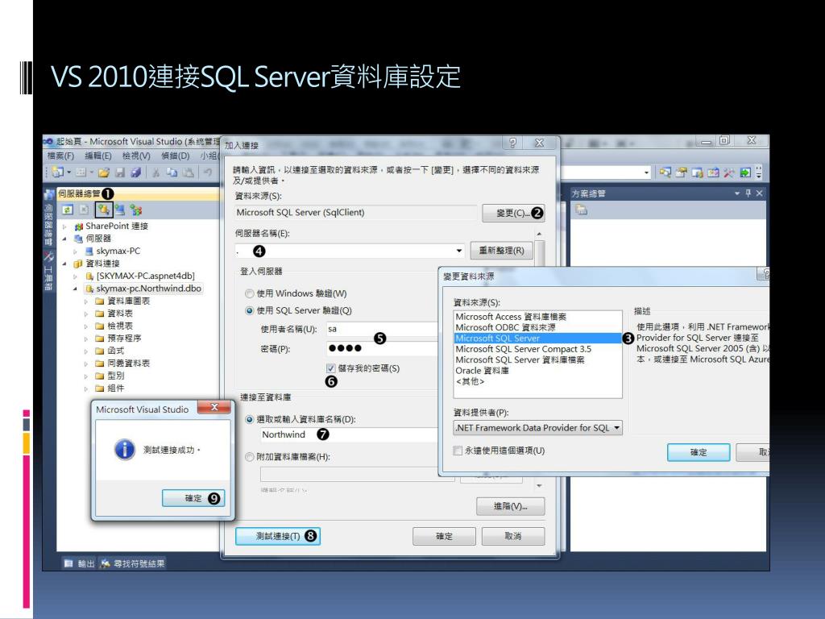The height and width of the screenshot is (619, 825).
Task: Click pin icon on Solution Explorer panel
Action: (748, 193)
